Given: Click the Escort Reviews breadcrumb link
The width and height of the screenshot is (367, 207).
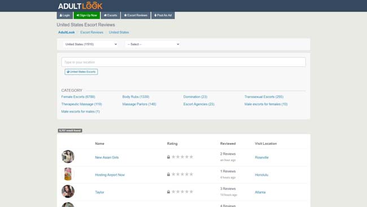Looking at the screenshot, I should coord(91,32).
